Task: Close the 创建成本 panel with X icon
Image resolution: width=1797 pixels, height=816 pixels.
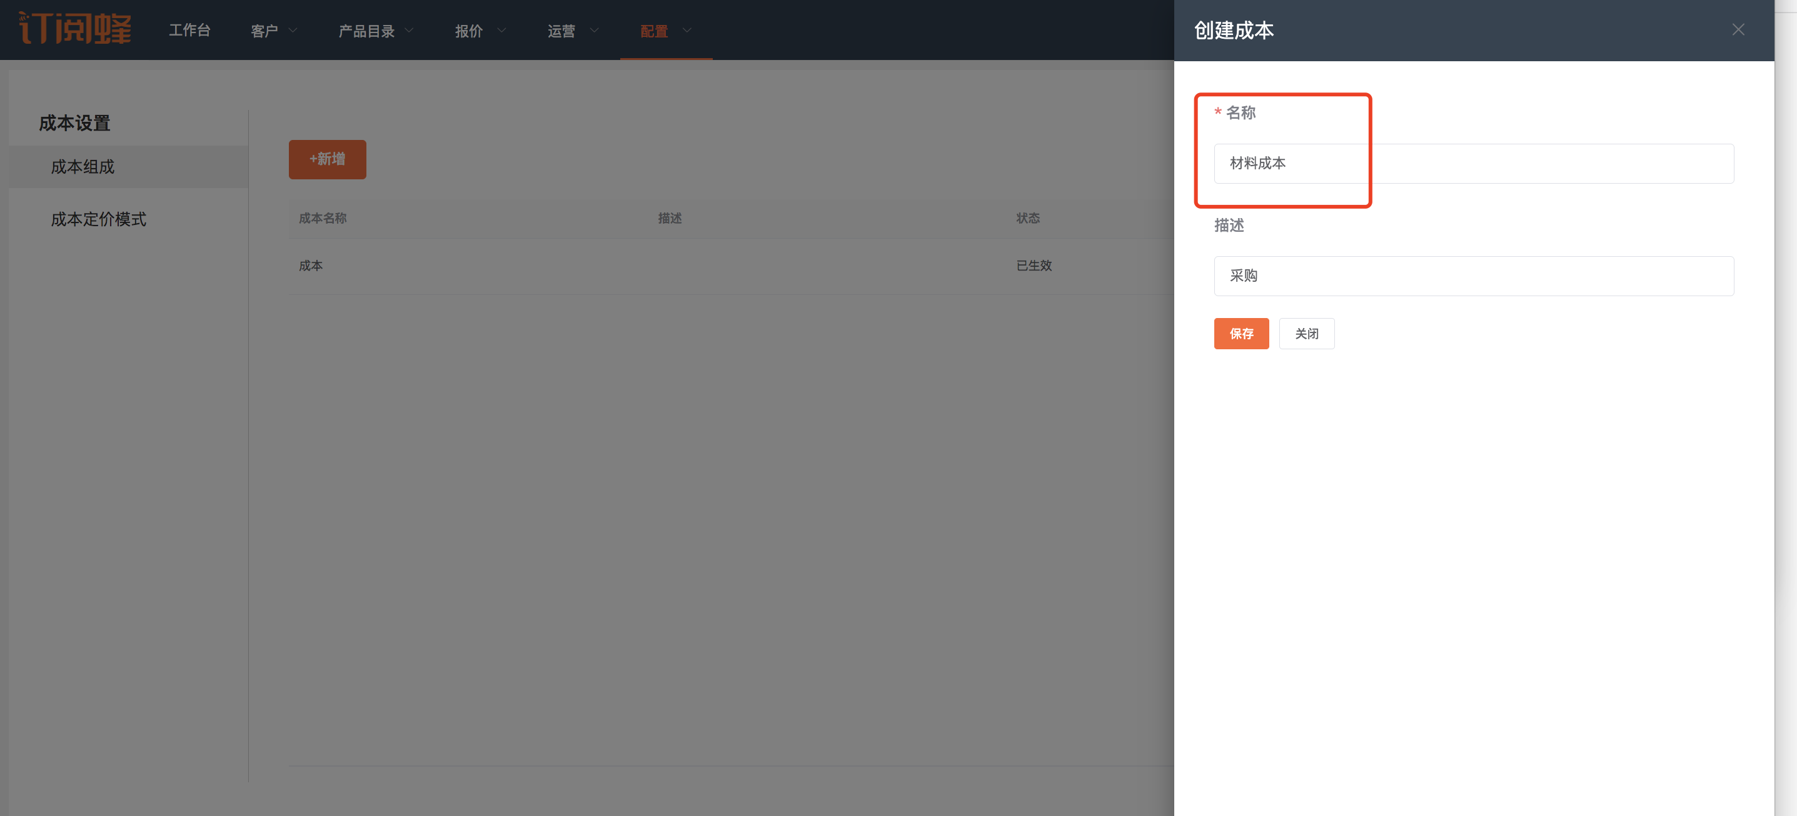Action: pyautogui.click(x=1738, y=30)
